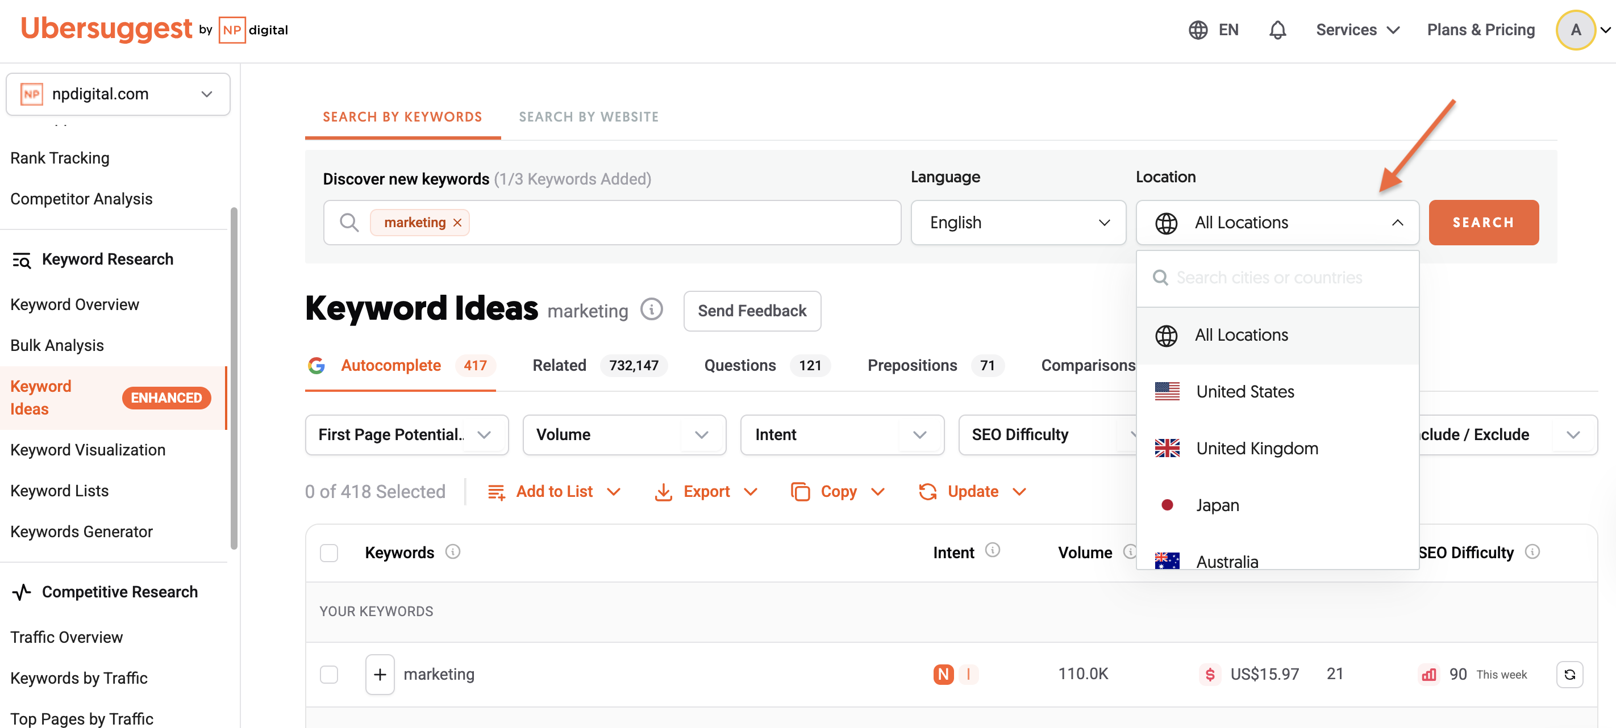
Task: Click the Google G icon in Autocomplete
Action: pyautogui.click(x=316, y=366)
